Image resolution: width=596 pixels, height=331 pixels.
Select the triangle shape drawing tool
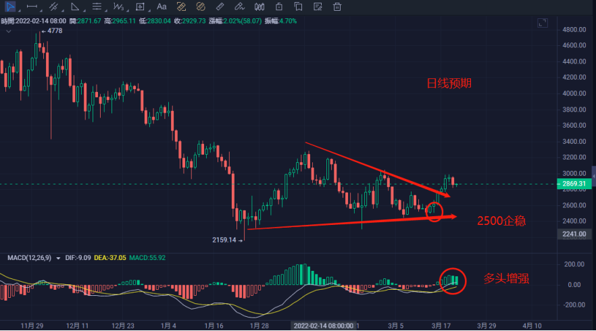[75, 7]
